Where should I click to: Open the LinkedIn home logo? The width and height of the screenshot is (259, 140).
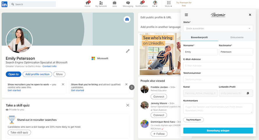click(4, 4)
